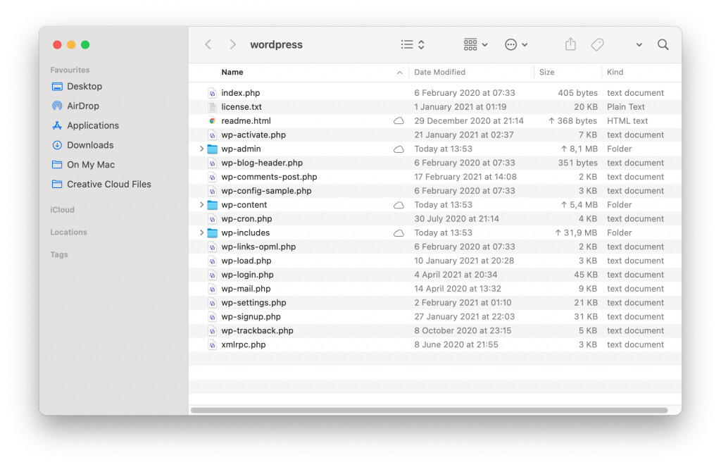Select the wp-signup.php file name
Image resolution: width=721 pixels, height=467 pixels.
click(x=251, y=317)
